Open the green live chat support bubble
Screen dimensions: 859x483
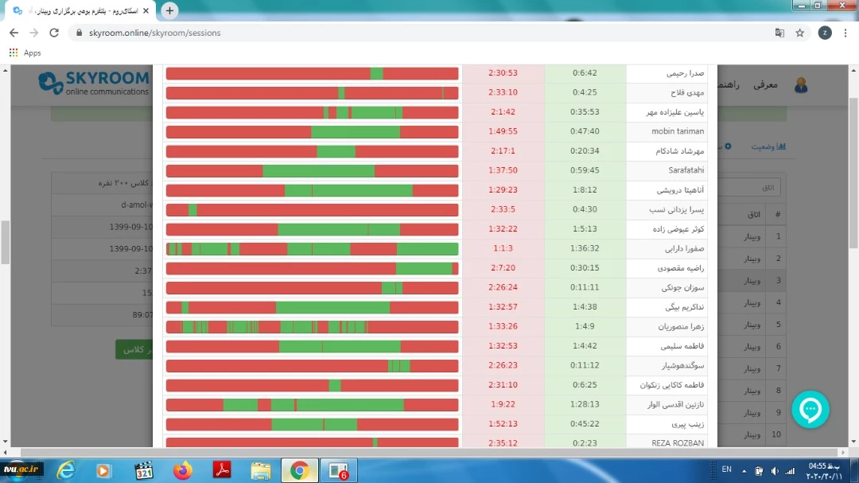(810, 410)
